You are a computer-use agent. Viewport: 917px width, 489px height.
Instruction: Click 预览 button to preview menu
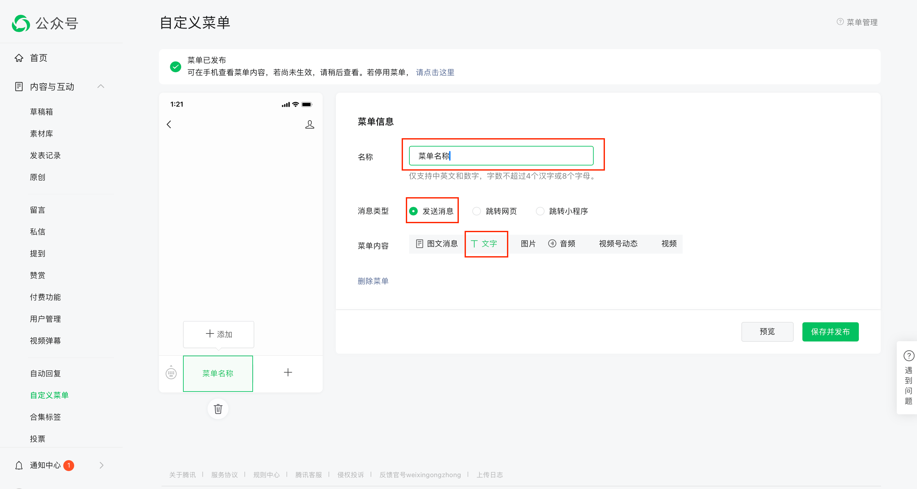pyautogui.click(x=767, y=332)
